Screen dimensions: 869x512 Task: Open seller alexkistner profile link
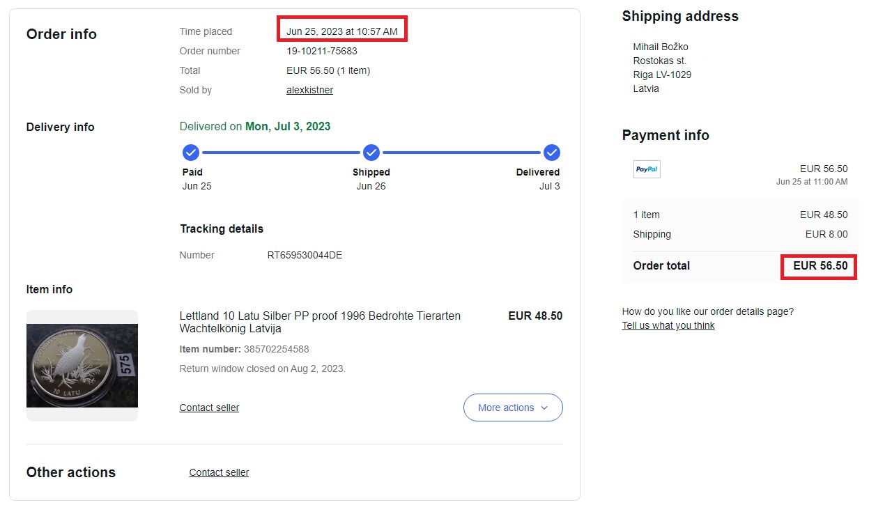tap(309, 90)
